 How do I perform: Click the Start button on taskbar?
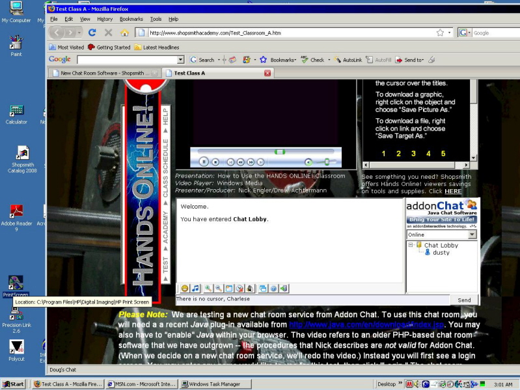[13, 384]
